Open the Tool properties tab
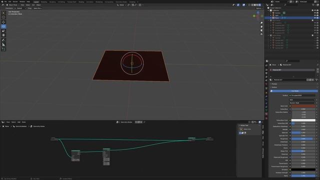Viewport: 320px width, 180px height. [x=266, y=65]
